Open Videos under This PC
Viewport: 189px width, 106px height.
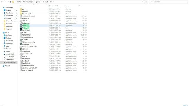[8, 52]
